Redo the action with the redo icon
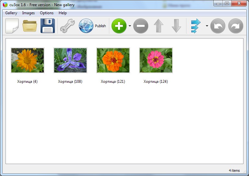The width and height of the screenshot is (249, 176). 236,26
